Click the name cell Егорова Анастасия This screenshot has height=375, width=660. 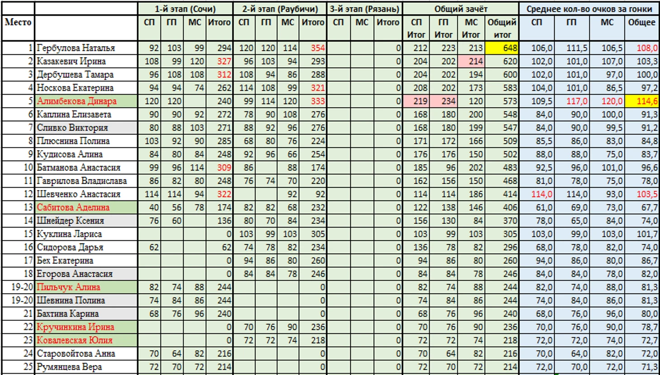[86, 274]
